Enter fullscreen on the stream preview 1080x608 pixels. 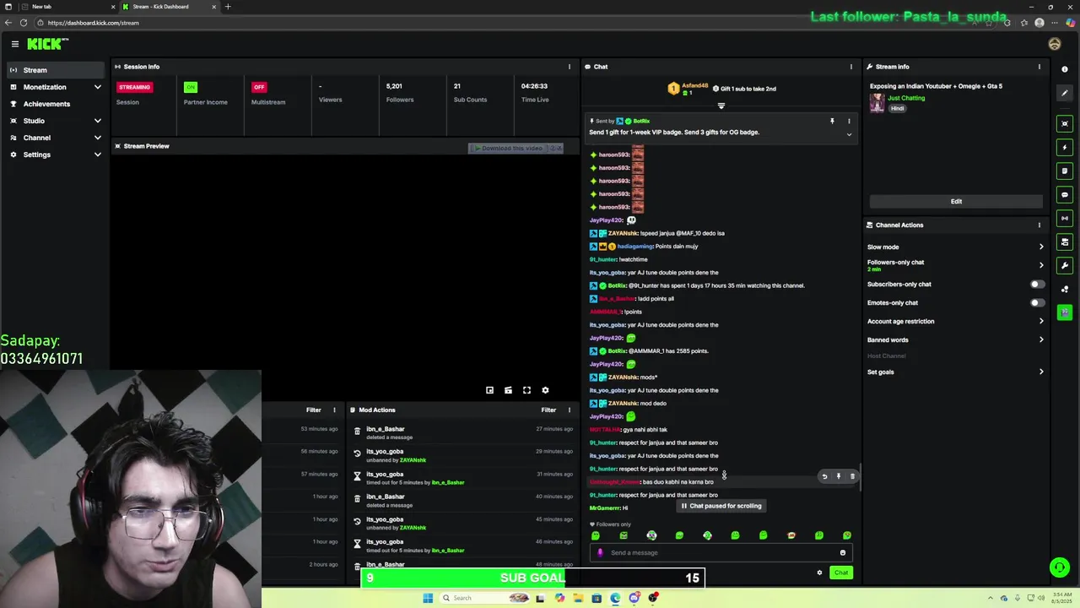coord(526,390)
